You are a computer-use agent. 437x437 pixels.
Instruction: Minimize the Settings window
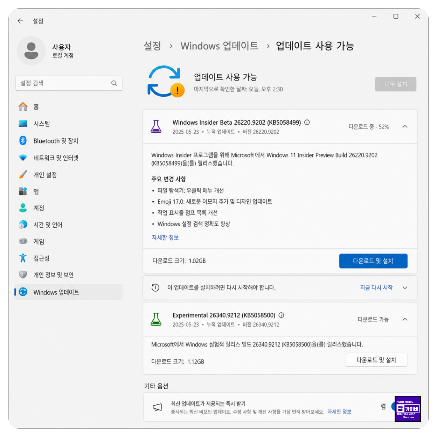(x=374, y=16)
